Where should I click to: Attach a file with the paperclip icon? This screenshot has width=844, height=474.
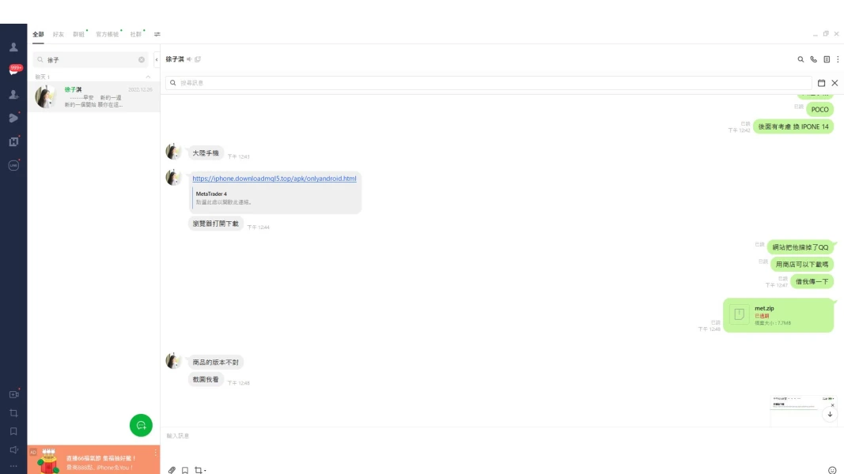click(x=172, y=470)
